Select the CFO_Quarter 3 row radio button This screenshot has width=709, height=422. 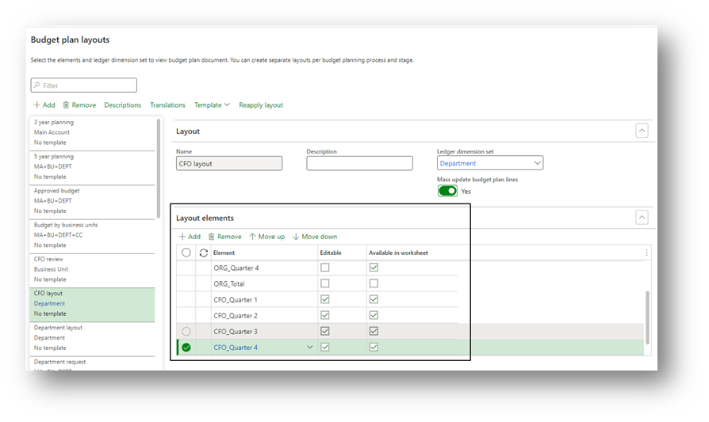point(186,331)
